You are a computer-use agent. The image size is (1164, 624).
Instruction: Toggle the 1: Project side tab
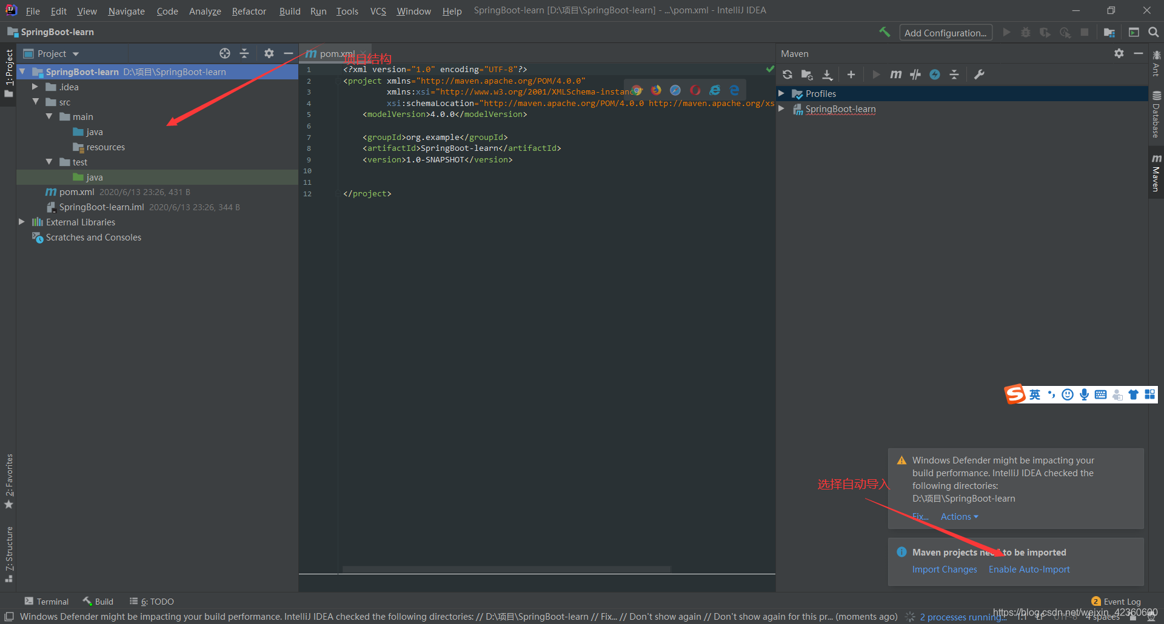click(x=8, y=73)
